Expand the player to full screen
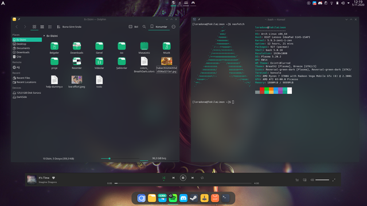Image resolution: width=367 pixels, height=206 pixels. (334, 180)
